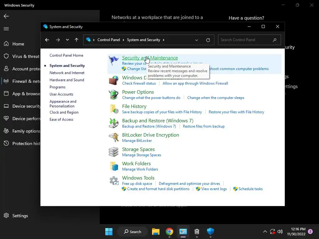Open recent locations dropdown arrow
This screenshot has height=239, width=319.
pyautogui.click(x=67, y=40)
